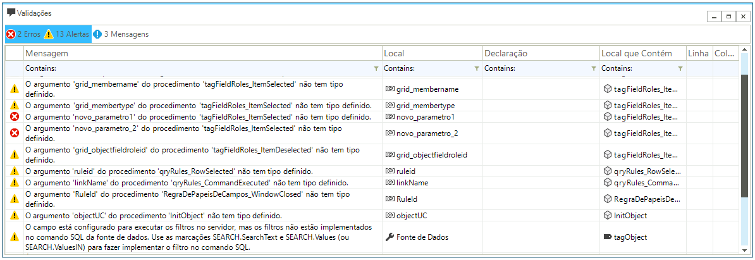
Task: Click the wrench icon beside 'Fonte de Dados'
Action: click(390, 237)
